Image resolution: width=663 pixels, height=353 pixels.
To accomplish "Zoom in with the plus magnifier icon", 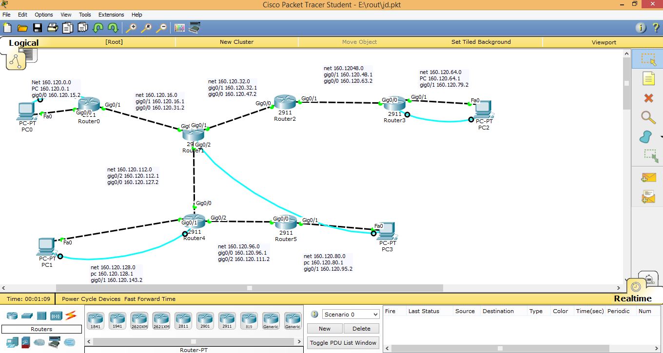I will 131,28.
